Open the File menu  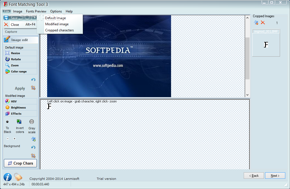(x=7, y=11)
